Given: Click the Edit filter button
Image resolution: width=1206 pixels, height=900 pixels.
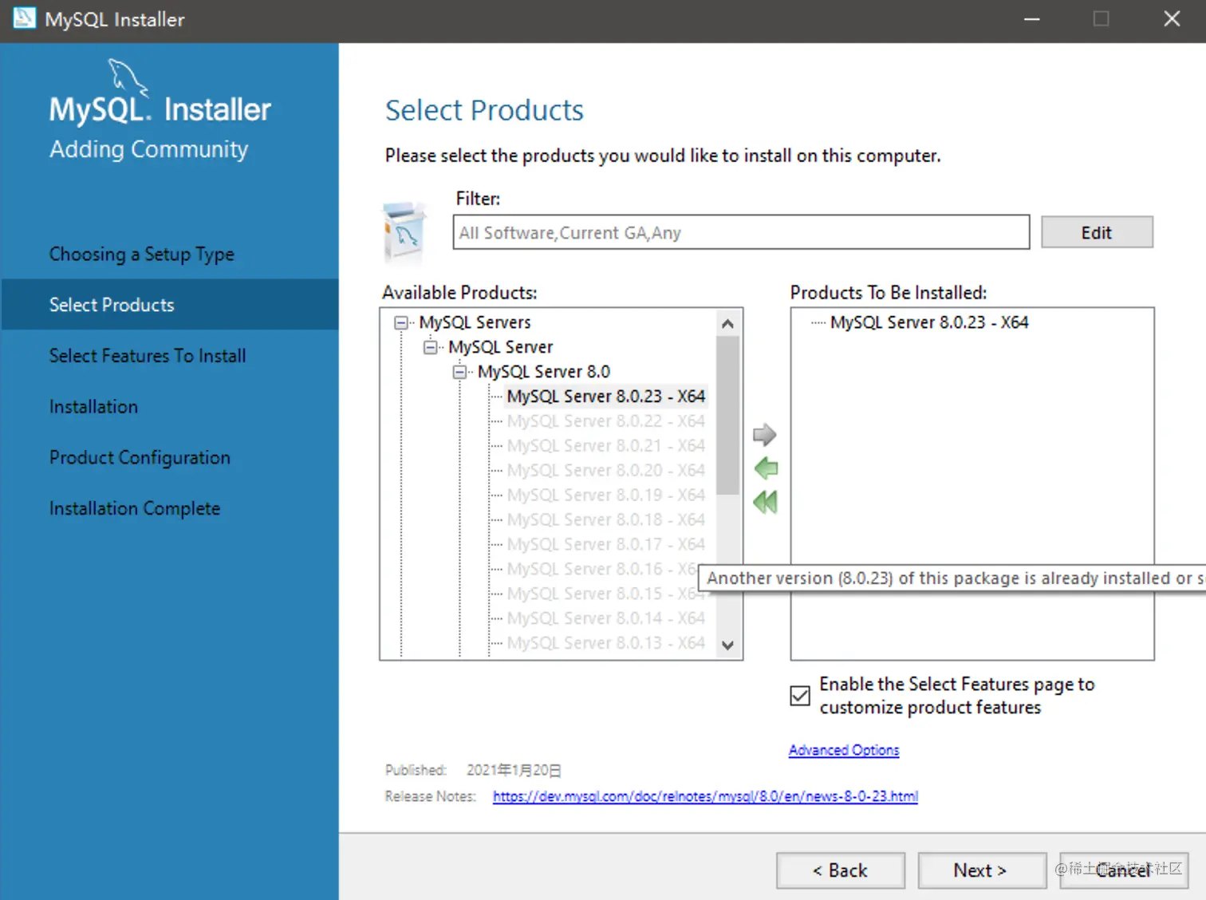Looking at the screenshot, I should point(1097,232).
